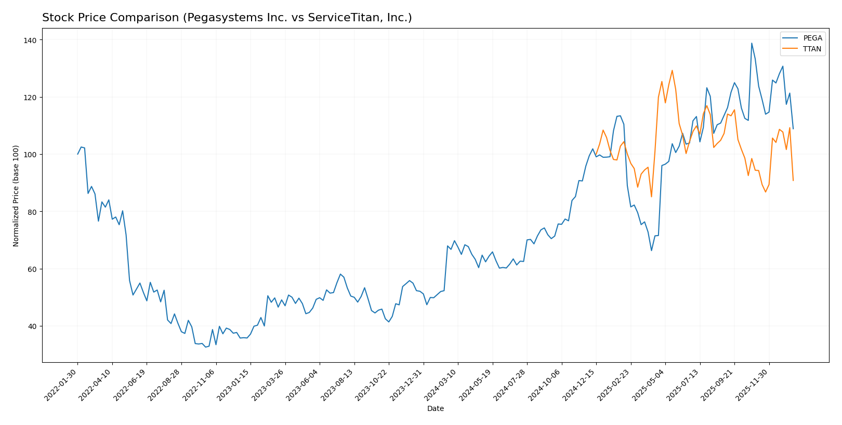Click the highest peak of the PEGA line
The image size is (842, 425).
[x=752, y=43]
